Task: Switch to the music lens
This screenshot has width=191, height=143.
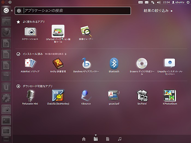Action: pyautogui.click(x=120, y=139)
